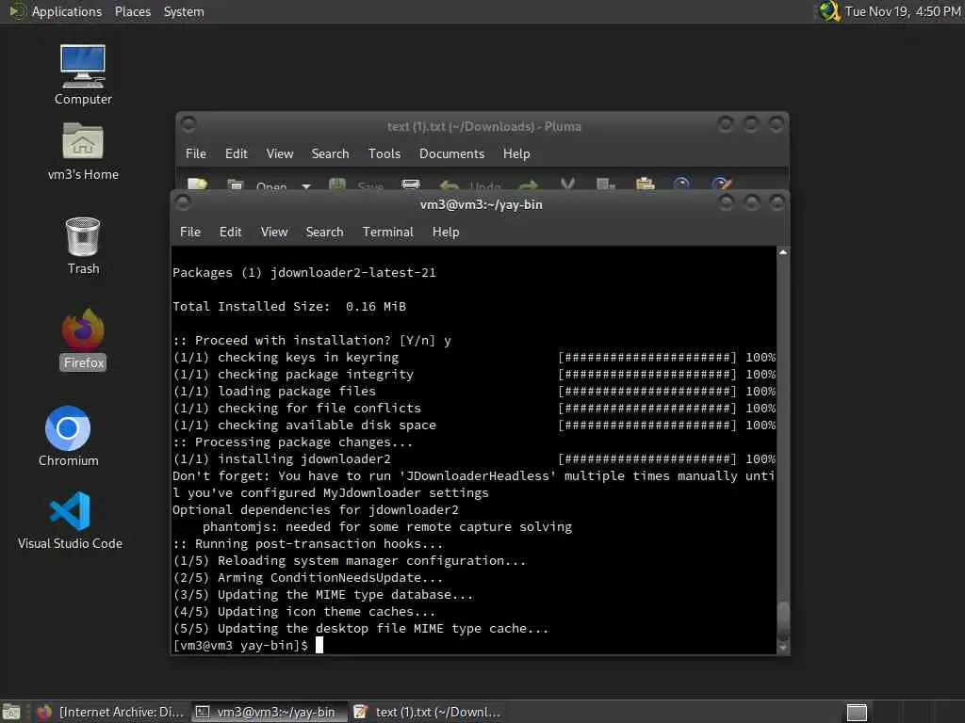Click the Paste clipboard icon in Pluma
The image size is (965, 723).
pos(645,184)
